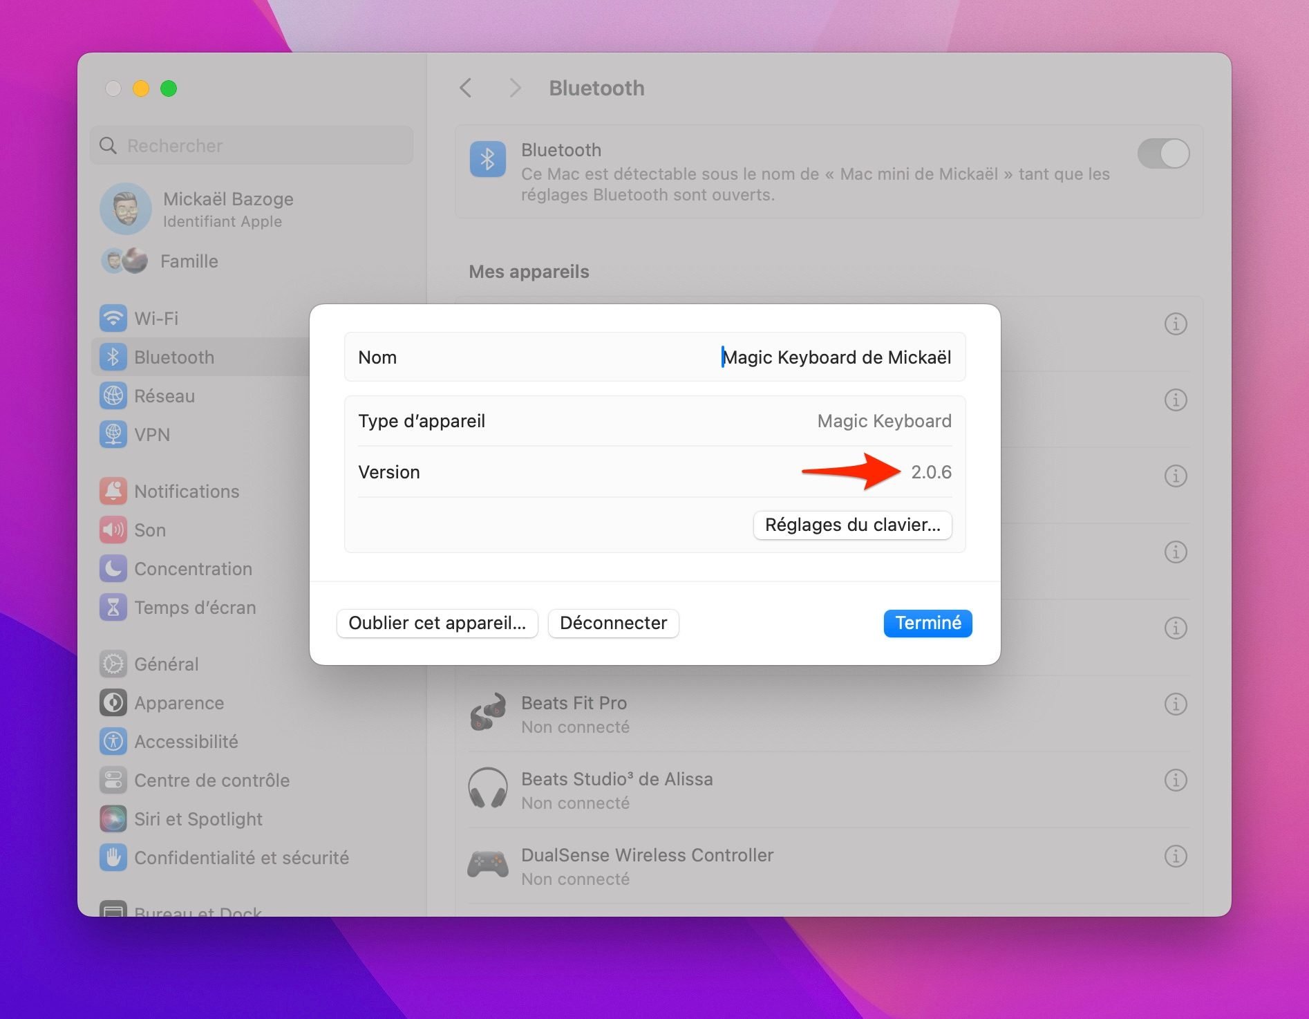1309x1019 pixels.
Task: Click the Rechercher search field
Action: pos(252,145)
